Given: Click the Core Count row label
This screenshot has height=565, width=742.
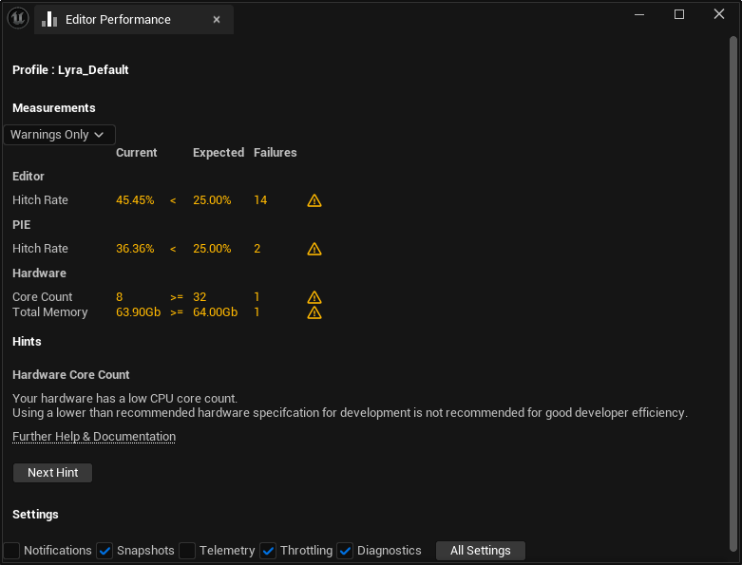Looking at the screenshot, I should point(42,297).
